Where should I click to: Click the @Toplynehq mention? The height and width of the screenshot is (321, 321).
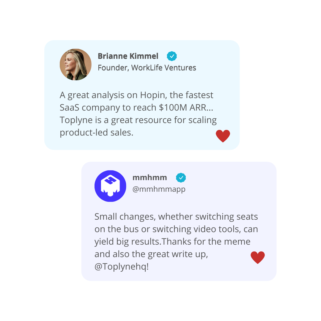coord(121,267)
